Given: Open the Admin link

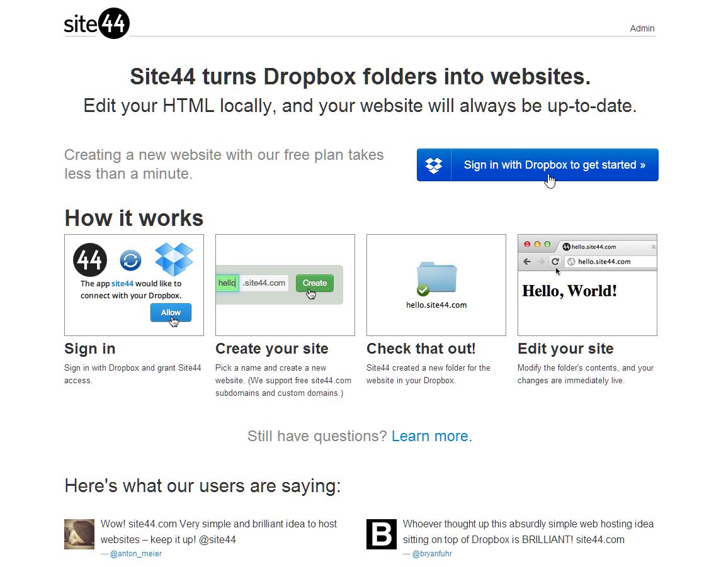Looking at the screenshot, I should pyautogui.click(x=642, y=28).
